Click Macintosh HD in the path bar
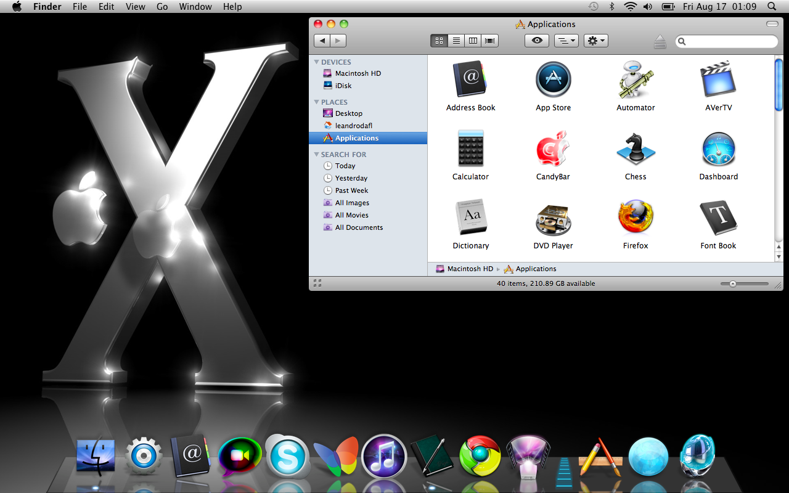 [465, 269]
